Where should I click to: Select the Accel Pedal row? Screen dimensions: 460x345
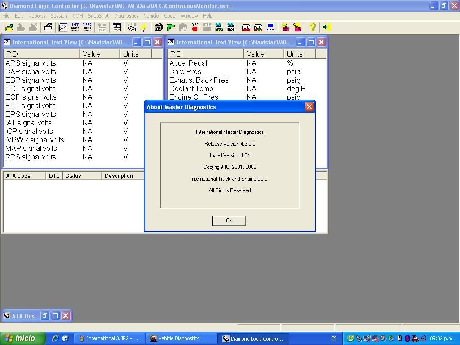coord(247,63)
